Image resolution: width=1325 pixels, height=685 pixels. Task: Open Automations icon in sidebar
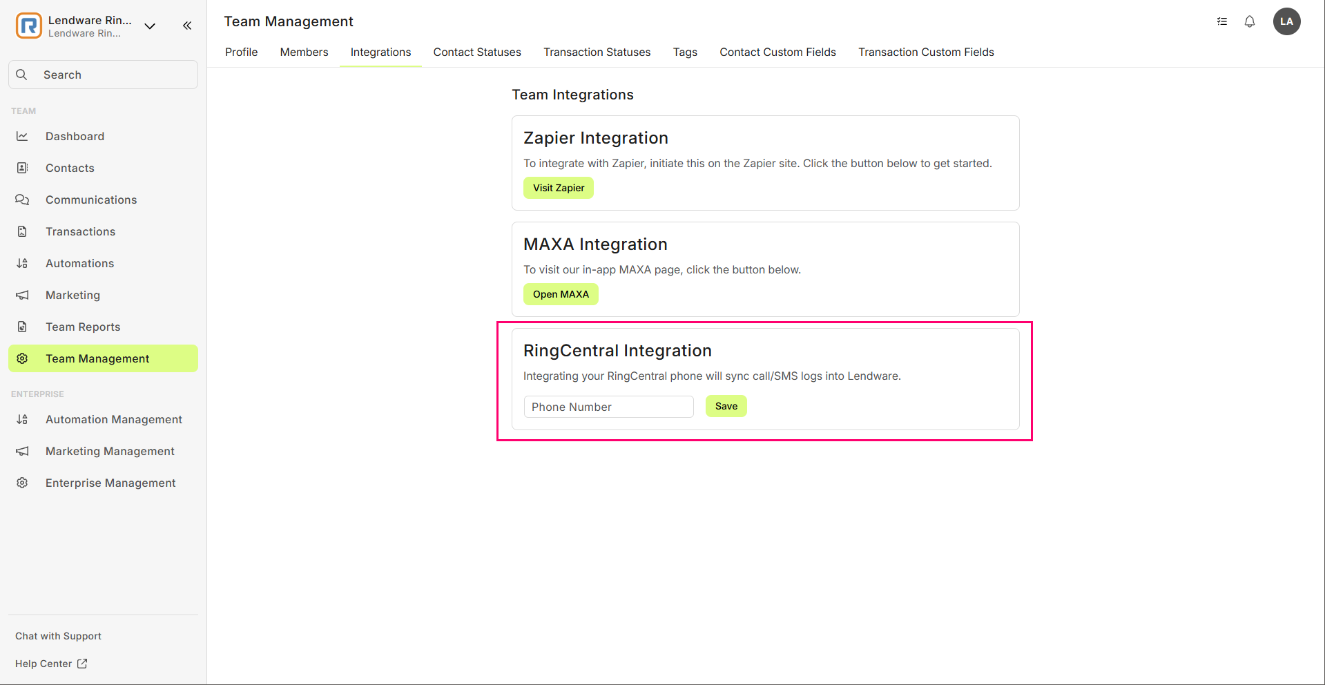pos(22,263)
